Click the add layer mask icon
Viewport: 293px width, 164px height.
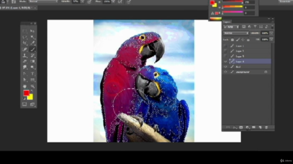(241, 128)
